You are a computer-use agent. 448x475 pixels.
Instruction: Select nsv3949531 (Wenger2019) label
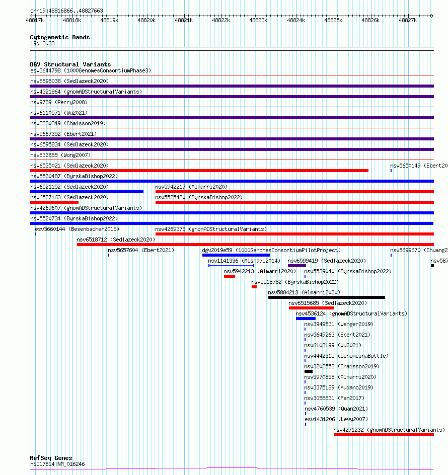(339, 324)
